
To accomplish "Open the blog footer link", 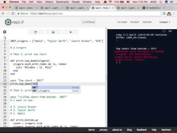I will pos(129,130).
